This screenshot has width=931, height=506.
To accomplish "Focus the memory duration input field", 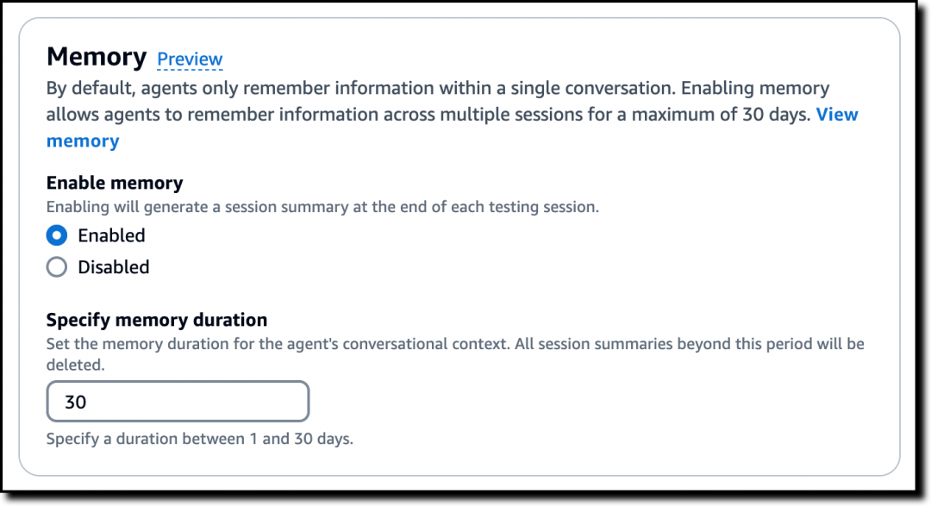I will pyautogui.click(x=178, y=402).
